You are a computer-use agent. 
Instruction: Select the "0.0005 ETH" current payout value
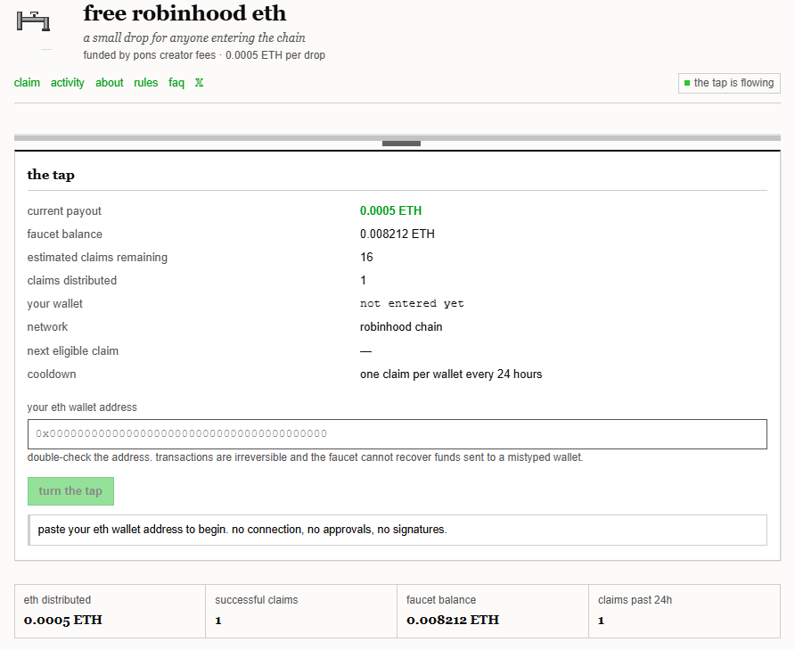391,210
